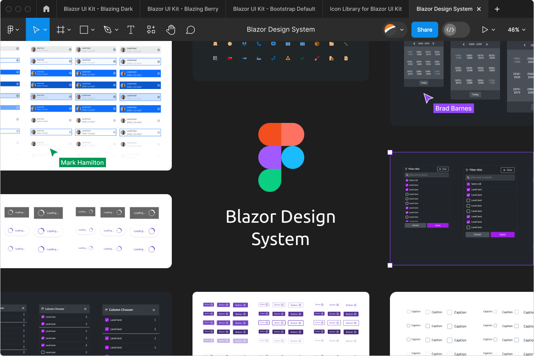Screen dimensions: 534x356
Task: Click the red and pink expand arrows icon
Action: (x=317, y=58)
